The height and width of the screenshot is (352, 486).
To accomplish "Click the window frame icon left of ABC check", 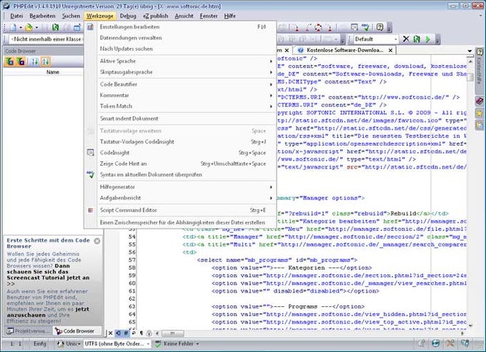I will click(x=354, y=28).
